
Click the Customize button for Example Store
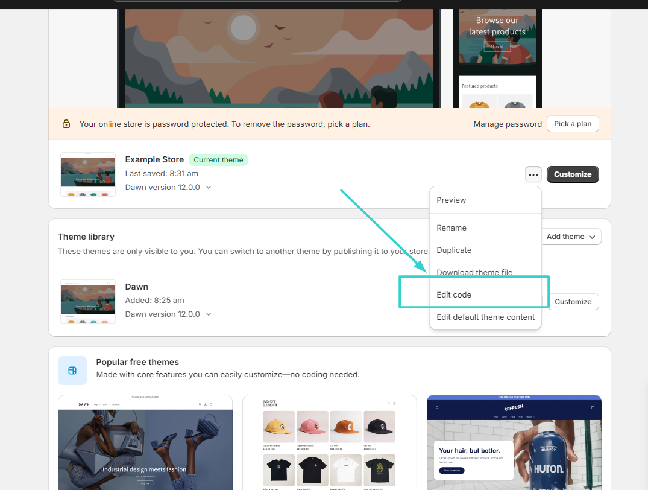[573, 174]
